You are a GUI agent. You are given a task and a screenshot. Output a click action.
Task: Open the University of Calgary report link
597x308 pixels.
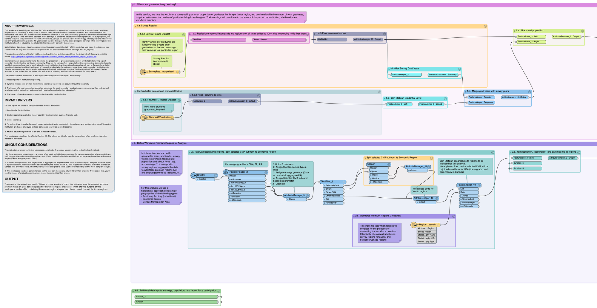(54, 57)
